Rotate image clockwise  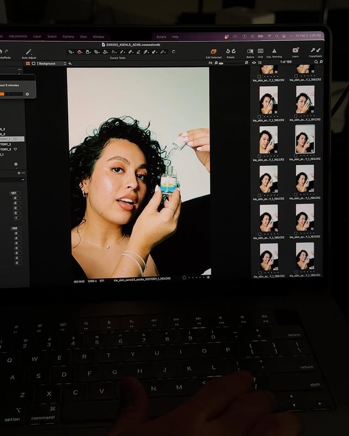point(234,51)
